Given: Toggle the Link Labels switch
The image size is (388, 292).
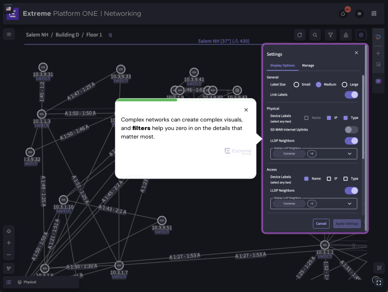Looking at the screenshot, I should point(352,95).
